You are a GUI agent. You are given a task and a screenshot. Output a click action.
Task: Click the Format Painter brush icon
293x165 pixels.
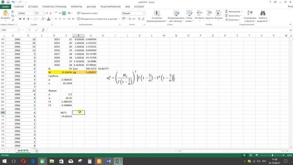coord(12,20)
